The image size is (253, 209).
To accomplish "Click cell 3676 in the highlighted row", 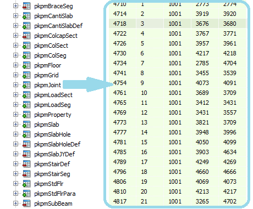I will click(x=202, y=24).
